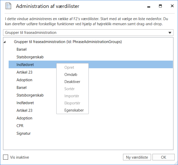
Task: Click the document icon in title bar
Action: click(8, 6)
